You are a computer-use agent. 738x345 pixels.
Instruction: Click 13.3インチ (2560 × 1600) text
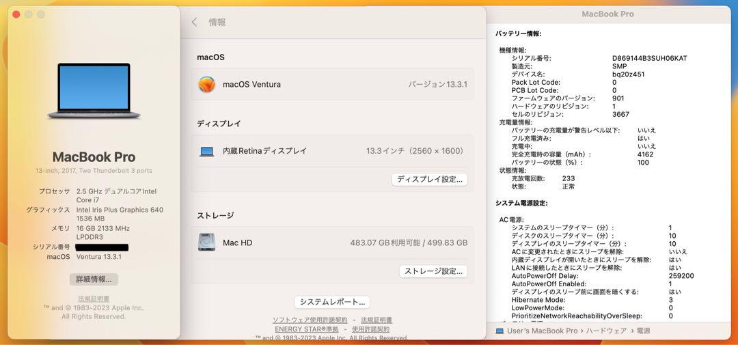click(x=415, y=151)
